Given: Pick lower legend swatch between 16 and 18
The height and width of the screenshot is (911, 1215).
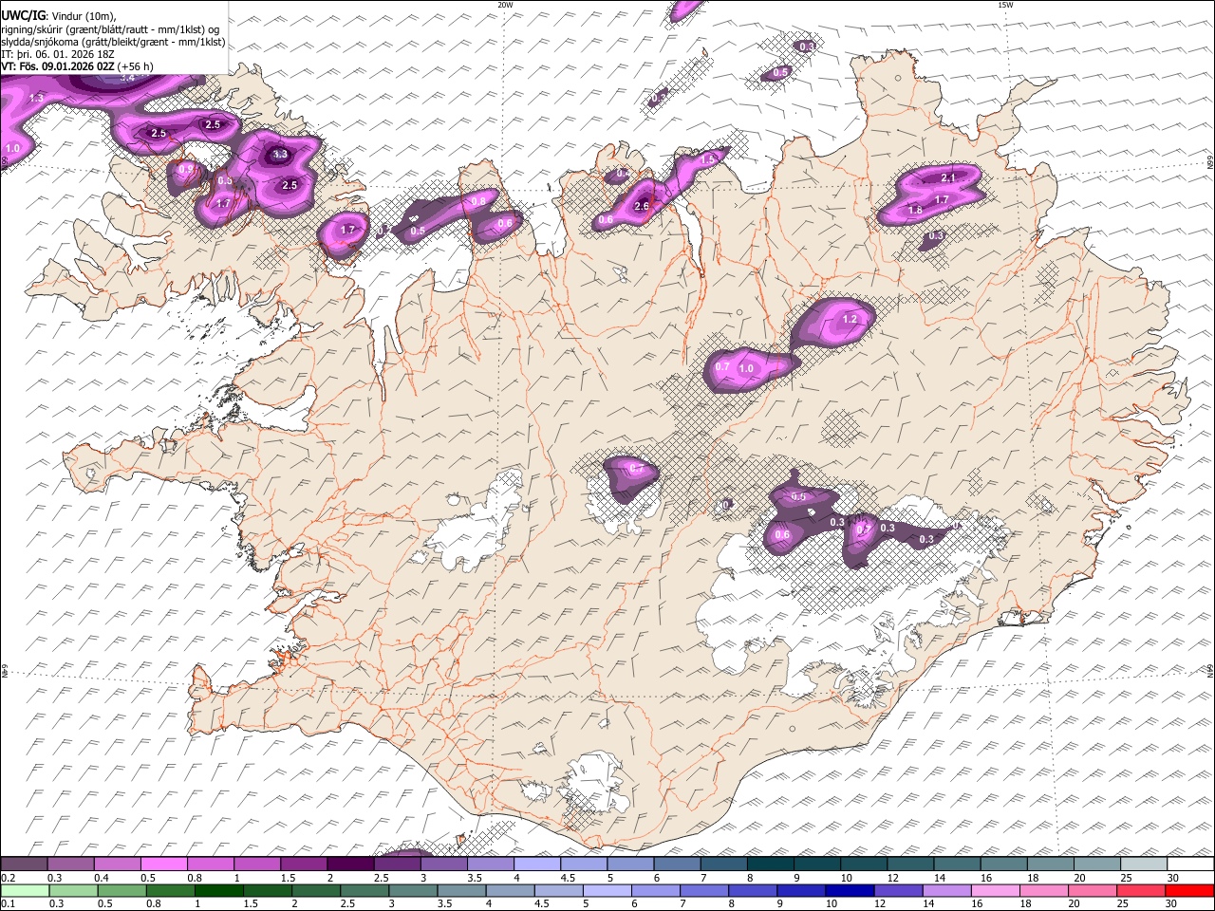Looking at the screenshot, I should pyautogui.click(x=997, y=890).
